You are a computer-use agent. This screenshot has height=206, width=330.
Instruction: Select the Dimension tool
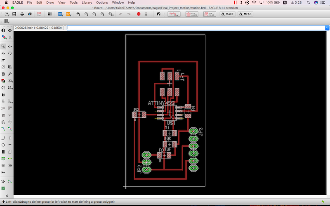point(3,172)
